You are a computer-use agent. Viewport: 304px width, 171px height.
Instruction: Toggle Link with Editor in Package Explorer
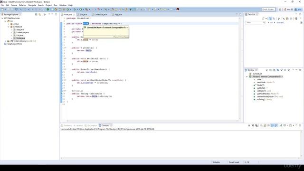tap(40, 15)
